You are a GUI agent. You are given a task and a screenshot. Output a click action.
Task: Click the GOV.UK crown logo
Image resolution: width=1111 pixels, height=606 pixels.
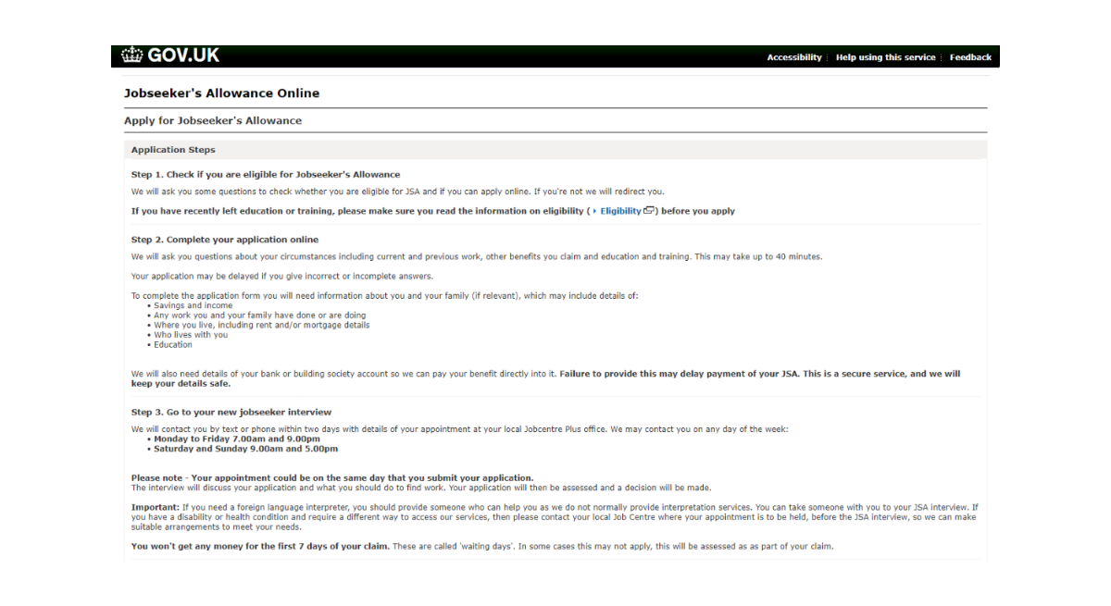(x=171, y=56)
